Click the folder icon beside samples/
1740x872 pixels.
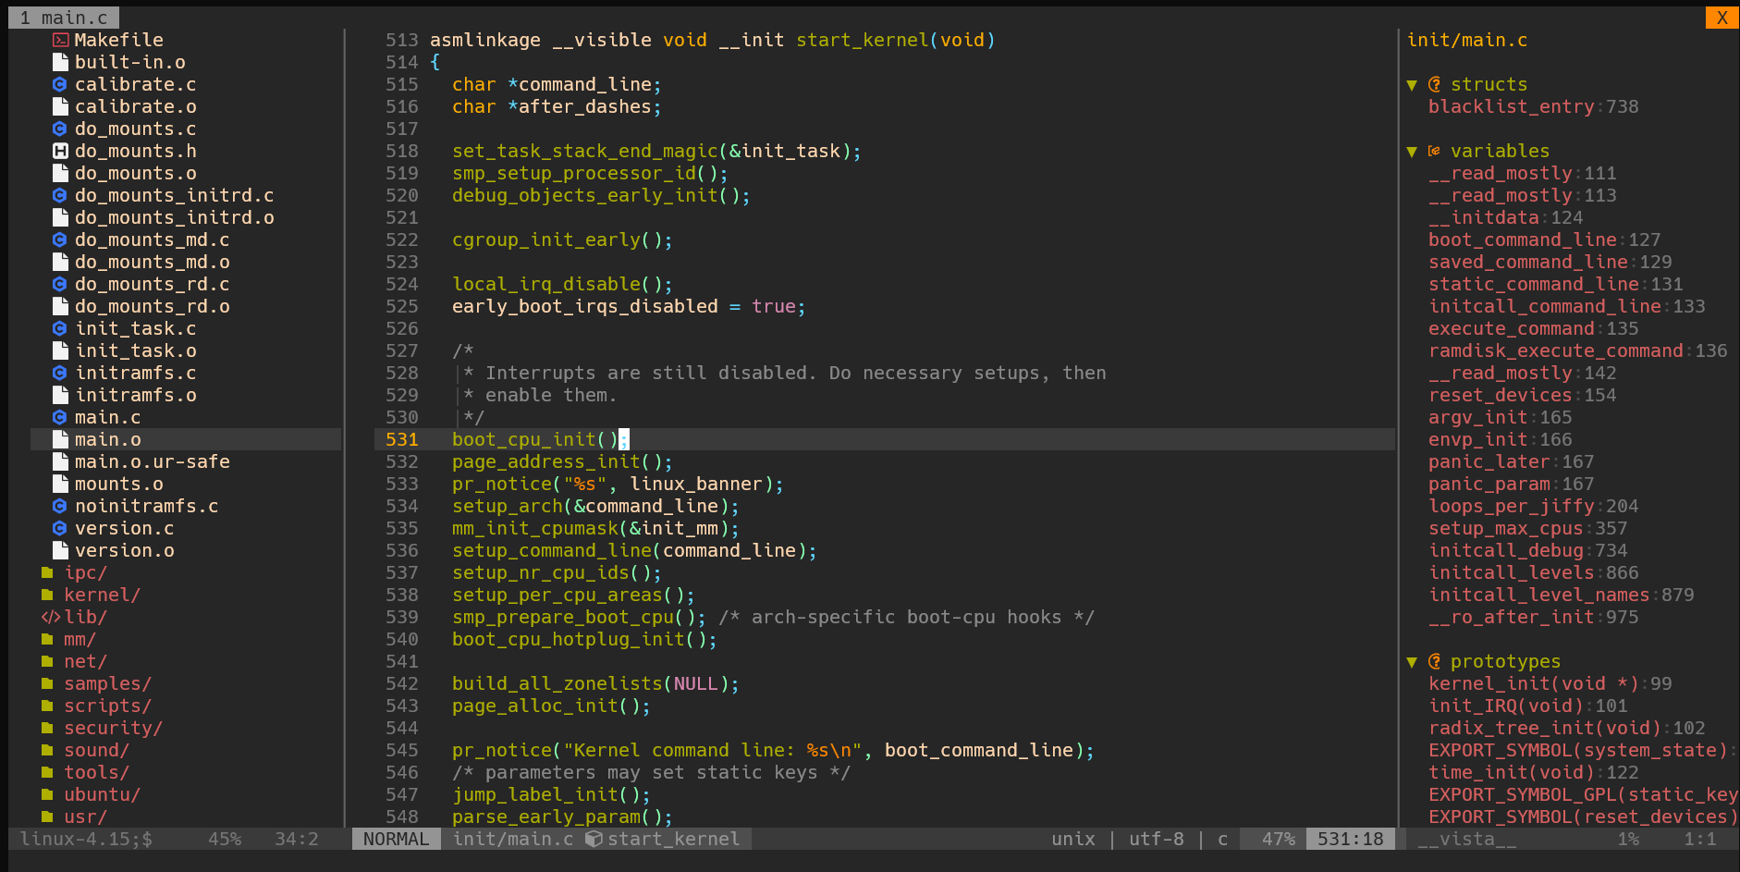47,683
